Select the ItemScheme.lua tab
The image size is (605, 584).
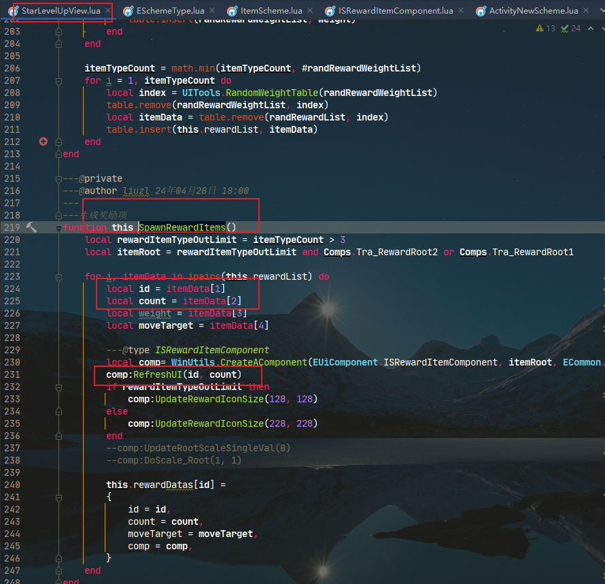[x=272, y=11]
